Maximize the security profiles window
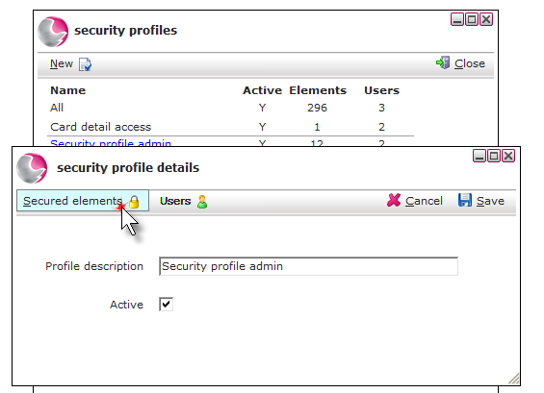 click(x=472, y=19)
